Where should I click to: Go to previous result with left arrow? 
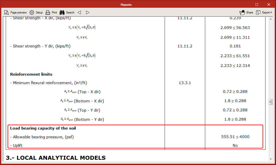coord(79,12)
